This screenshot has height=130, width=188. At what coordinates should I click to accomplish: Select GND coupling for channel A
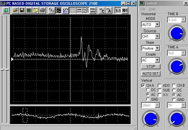[148, 99]
